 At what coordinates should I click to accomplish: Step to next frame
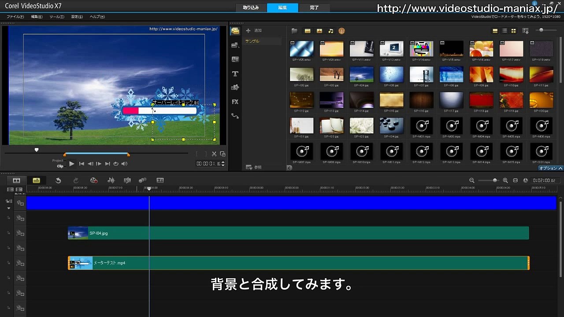point(99,164)
